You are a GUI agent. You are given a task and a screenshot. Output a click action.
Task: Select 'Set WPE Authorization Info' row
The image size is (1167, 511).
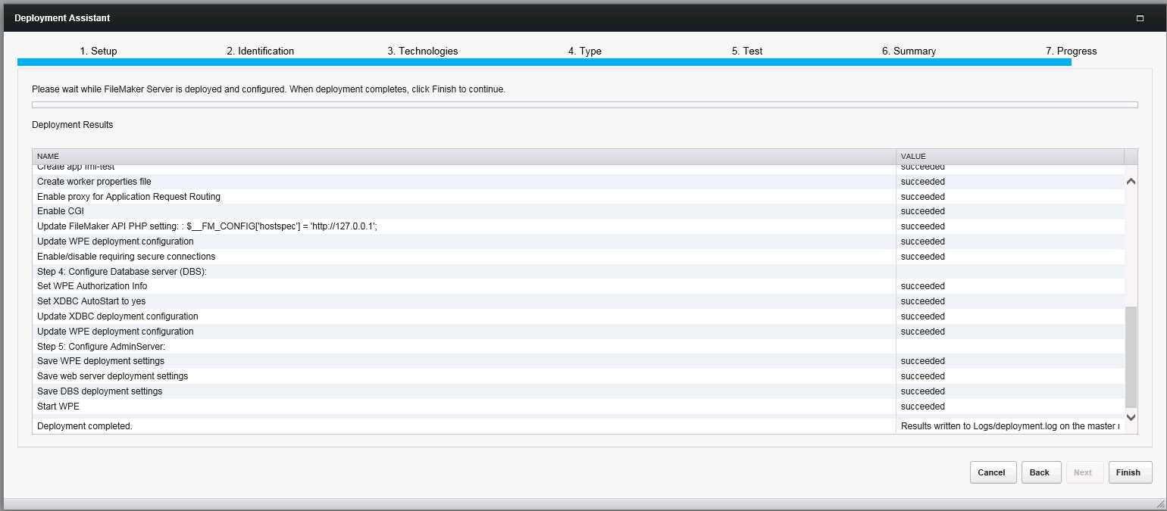tap(579, 286)
